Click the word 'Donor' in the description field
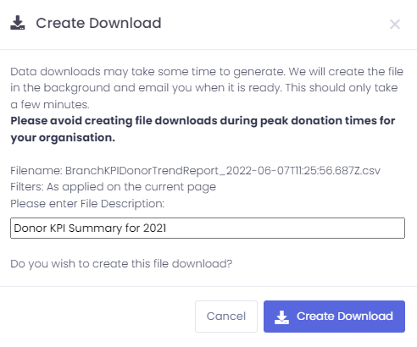 click(x=31, y=228)
